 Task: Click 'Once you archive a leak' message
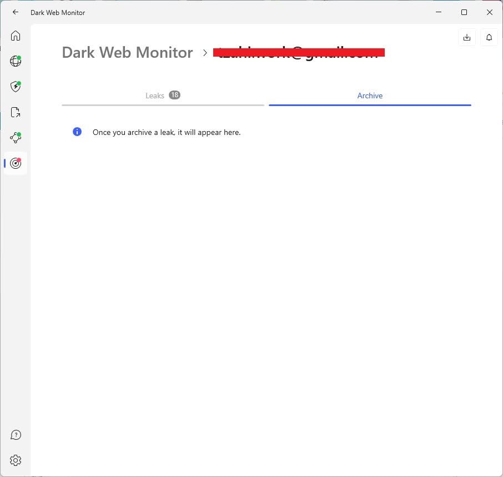click(x=167, y=132)
